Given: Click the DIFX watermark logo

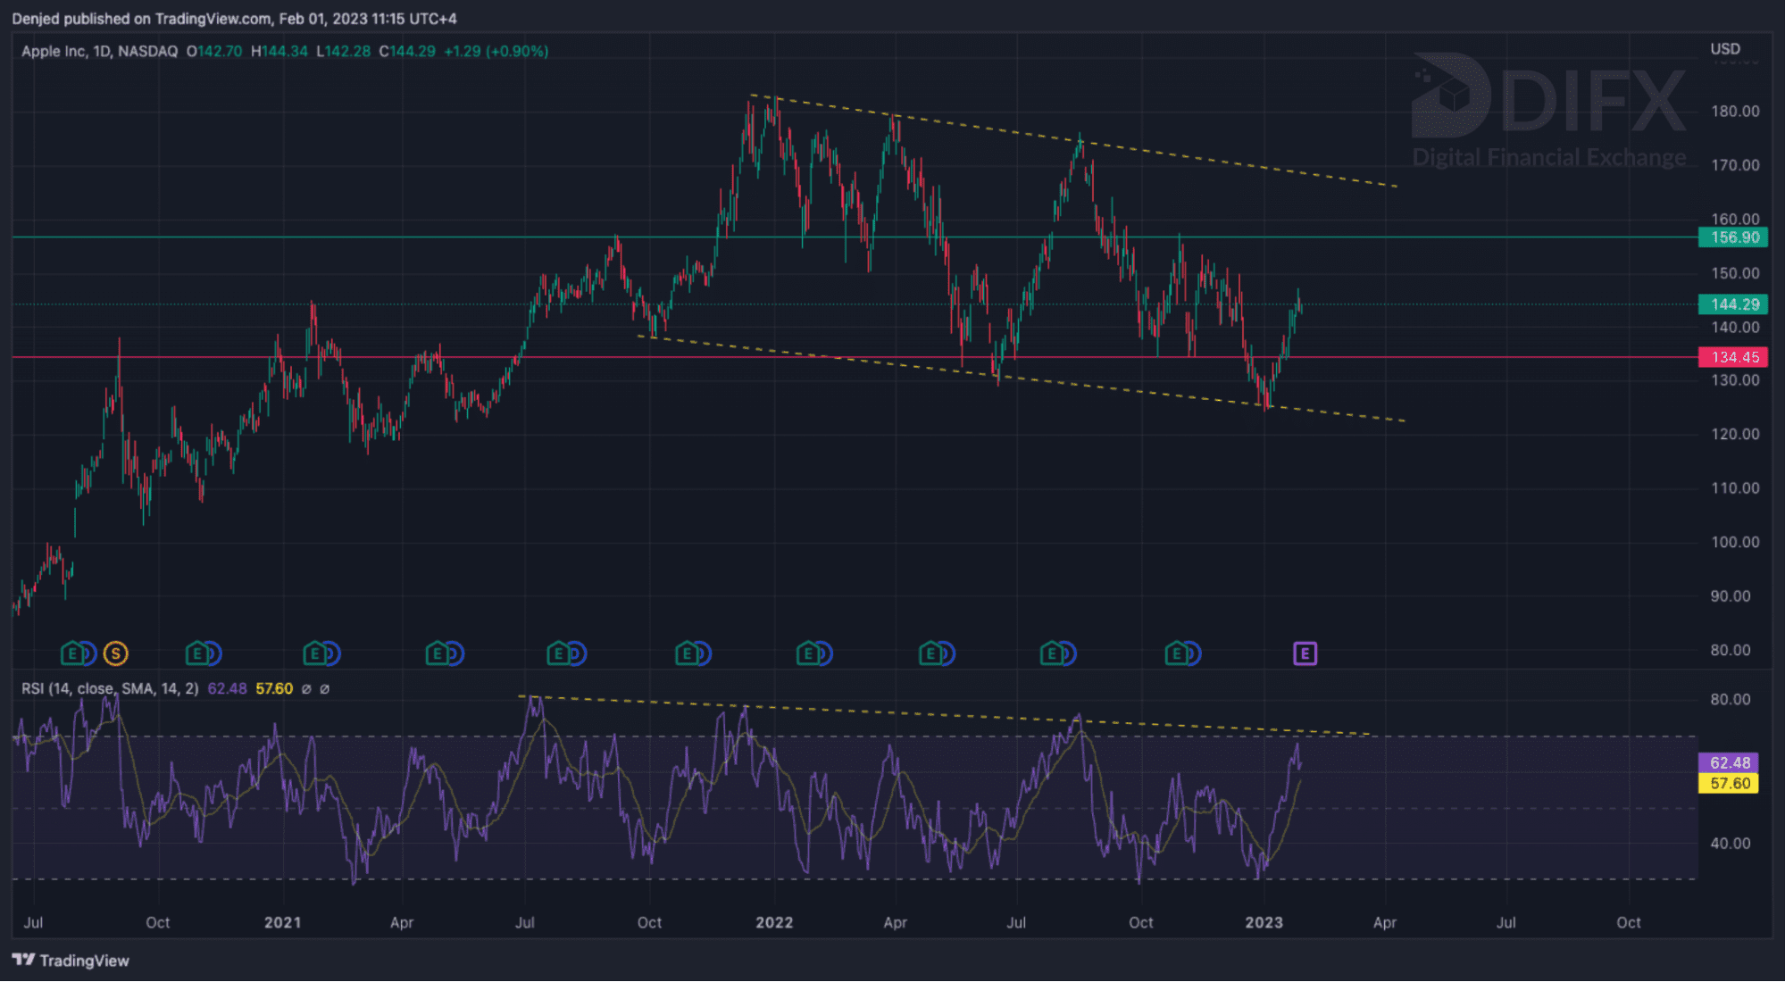Looking at the screenshot, I should click(1548, 111).
